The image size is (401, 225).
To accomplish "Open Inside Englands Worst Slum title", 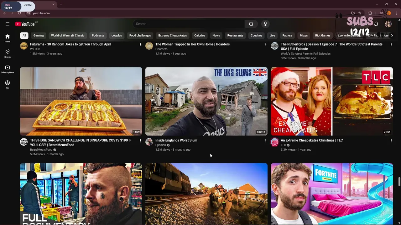I will [176, 140].
